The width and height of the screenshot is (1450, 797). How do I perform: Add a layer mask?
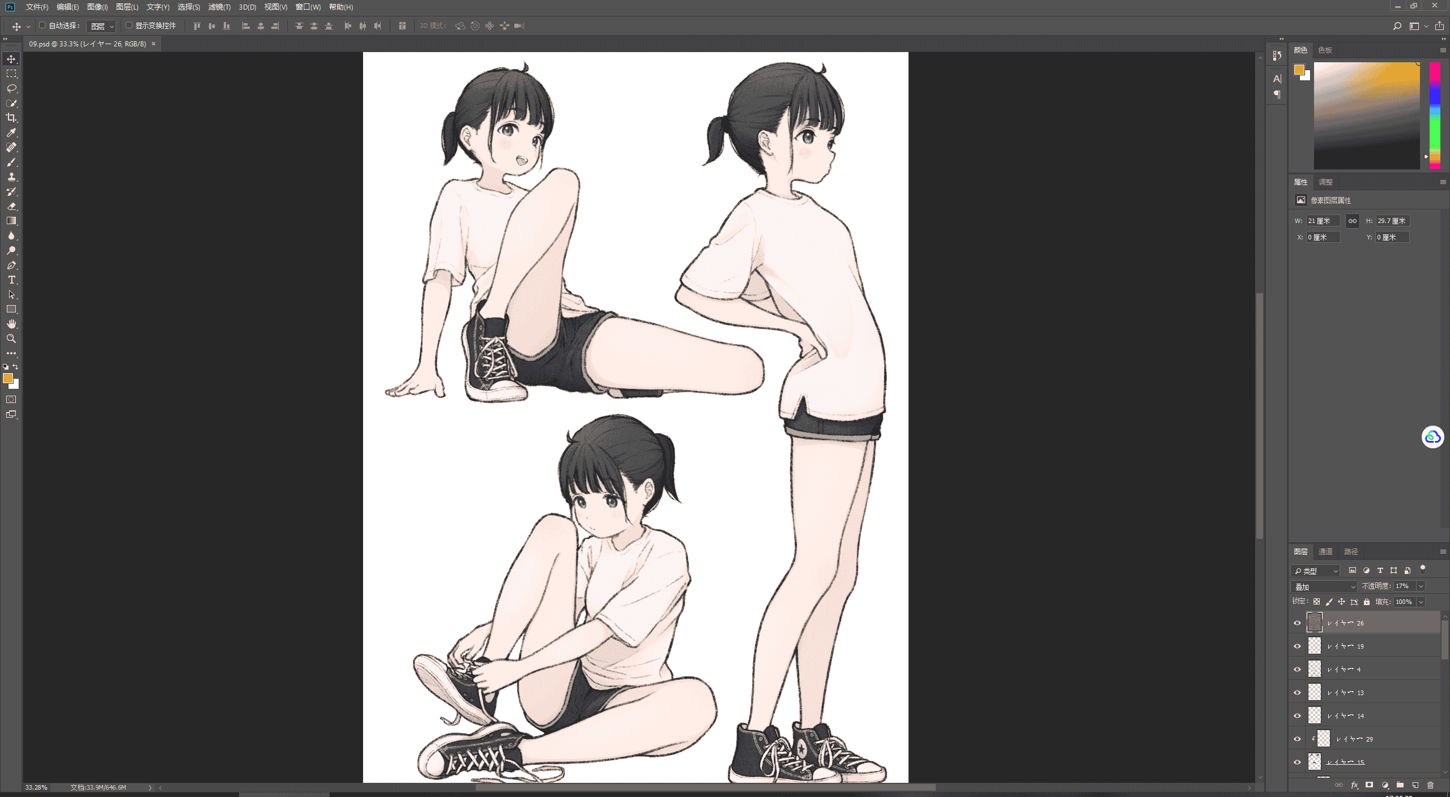(x=1369, y=785)
